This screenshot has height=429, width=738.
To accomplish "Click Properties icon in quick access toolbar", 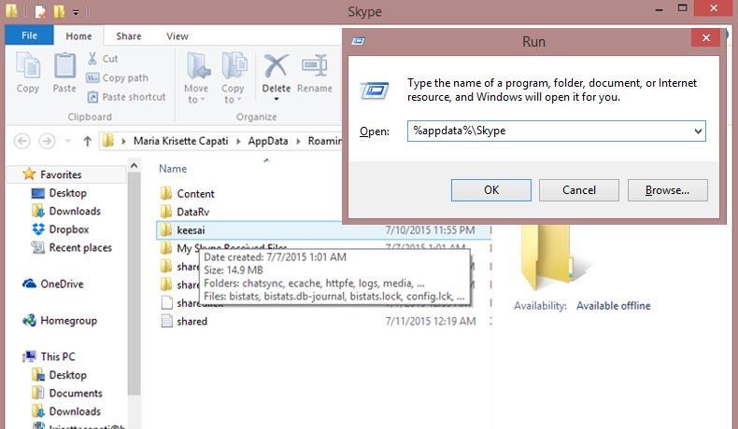I will [x=40, y=11].
